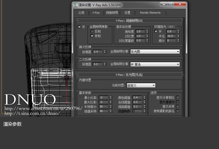Image resolution: width=219 pixels, height=149 pixels.
Task: Adjust the 法线阈值 spinner arrows
Action: point(144,102)
